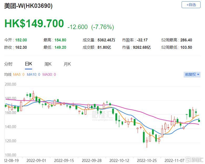The width and height of the screenshot is (205, 164).
Task: Click the MA30 moving average label
Action: pyautogui.click(x=49, y=74)
